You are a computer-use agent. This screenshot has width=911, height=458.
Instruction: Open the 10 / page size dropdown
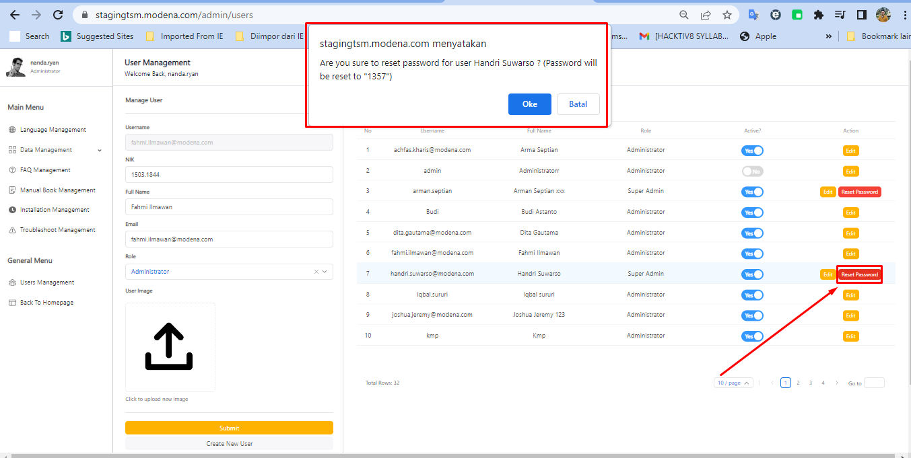click(x=733, y=383)
